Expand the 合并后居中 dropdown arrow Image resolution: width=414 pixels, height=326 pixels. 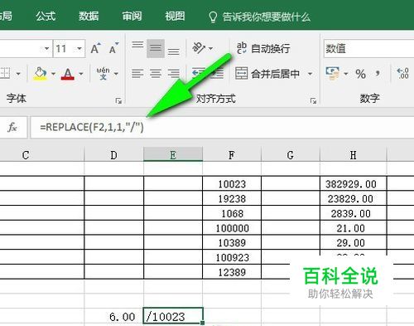point(310,74)
